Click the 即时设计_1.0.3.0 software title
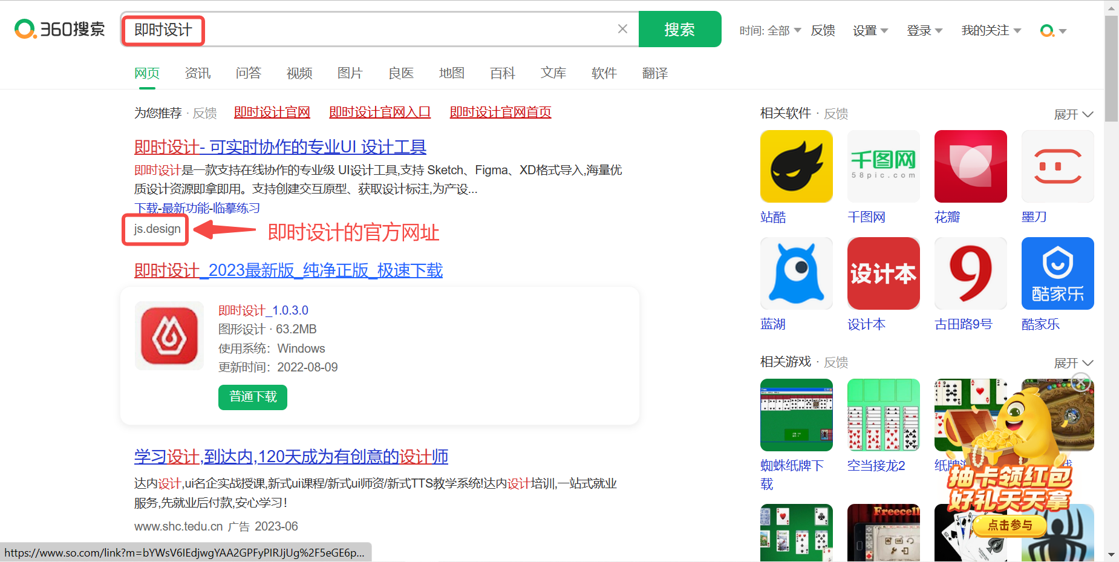Screen dimensions: 1119x562 [x=263, y=310]
